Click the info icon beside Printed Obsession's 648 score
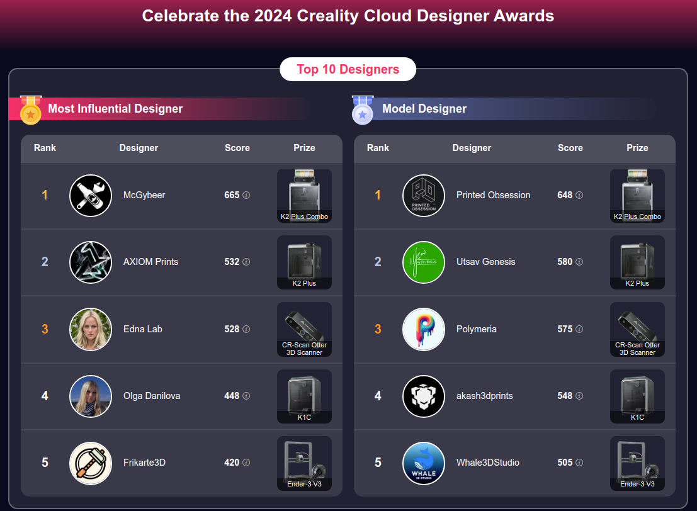Image resolution: width=697 pixels, height=511 pixels. point(579,195)
